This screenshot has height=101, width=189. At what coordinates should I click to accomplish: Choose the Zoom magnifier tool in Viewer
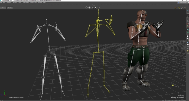pyautogui.click(x=96, y=8)
